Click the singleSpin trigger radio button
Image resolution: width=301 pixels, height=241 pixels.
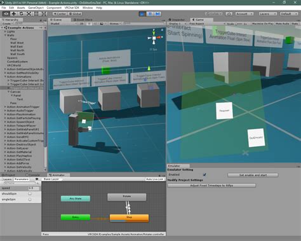tap(30, 200)
